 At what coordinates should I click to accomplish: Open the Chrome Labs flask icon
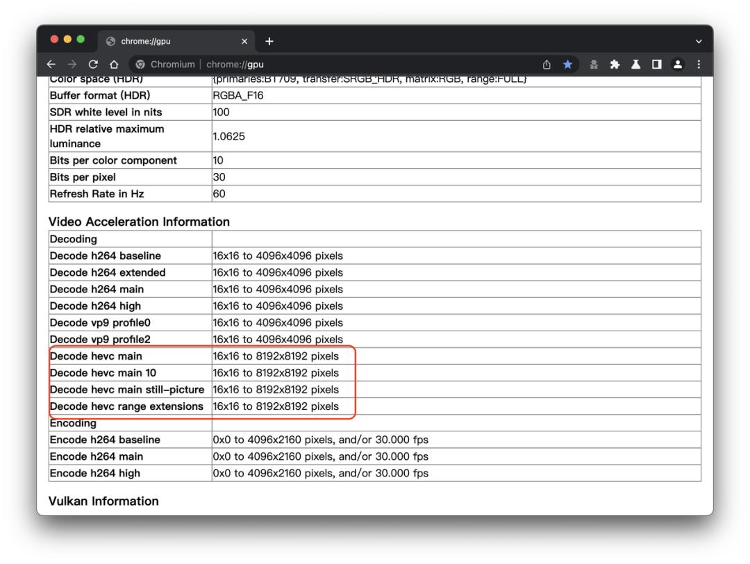636,65
